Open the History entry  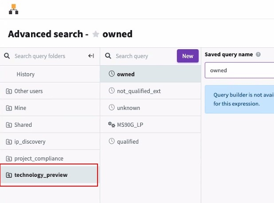point(25,74)
